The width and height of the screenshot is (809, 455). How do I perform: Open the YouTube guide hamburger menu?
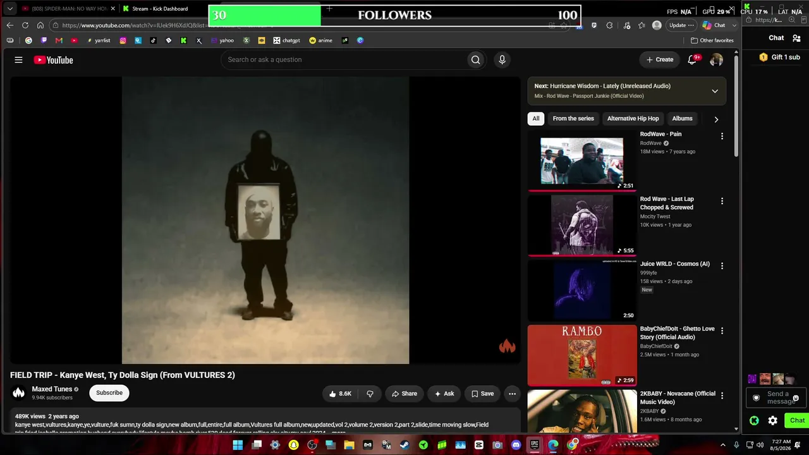coord(18,60)
